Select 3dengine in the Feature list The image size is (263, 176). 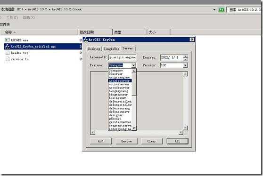click(x=120, y=71)
